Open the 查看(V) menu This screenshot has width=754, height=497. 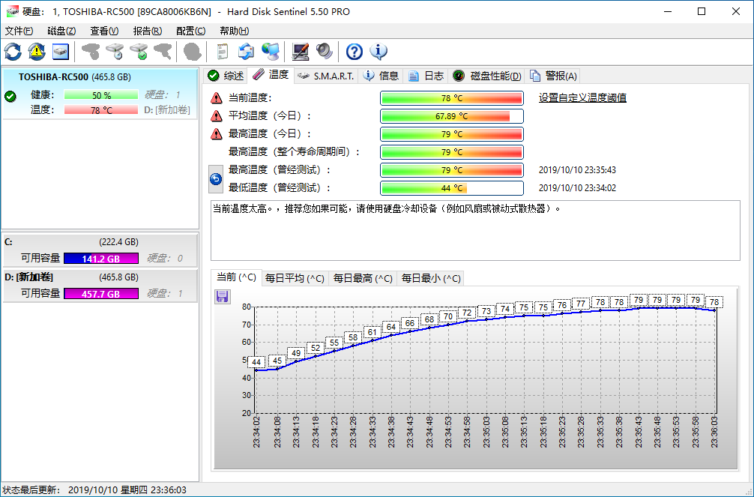click(104, 31)
